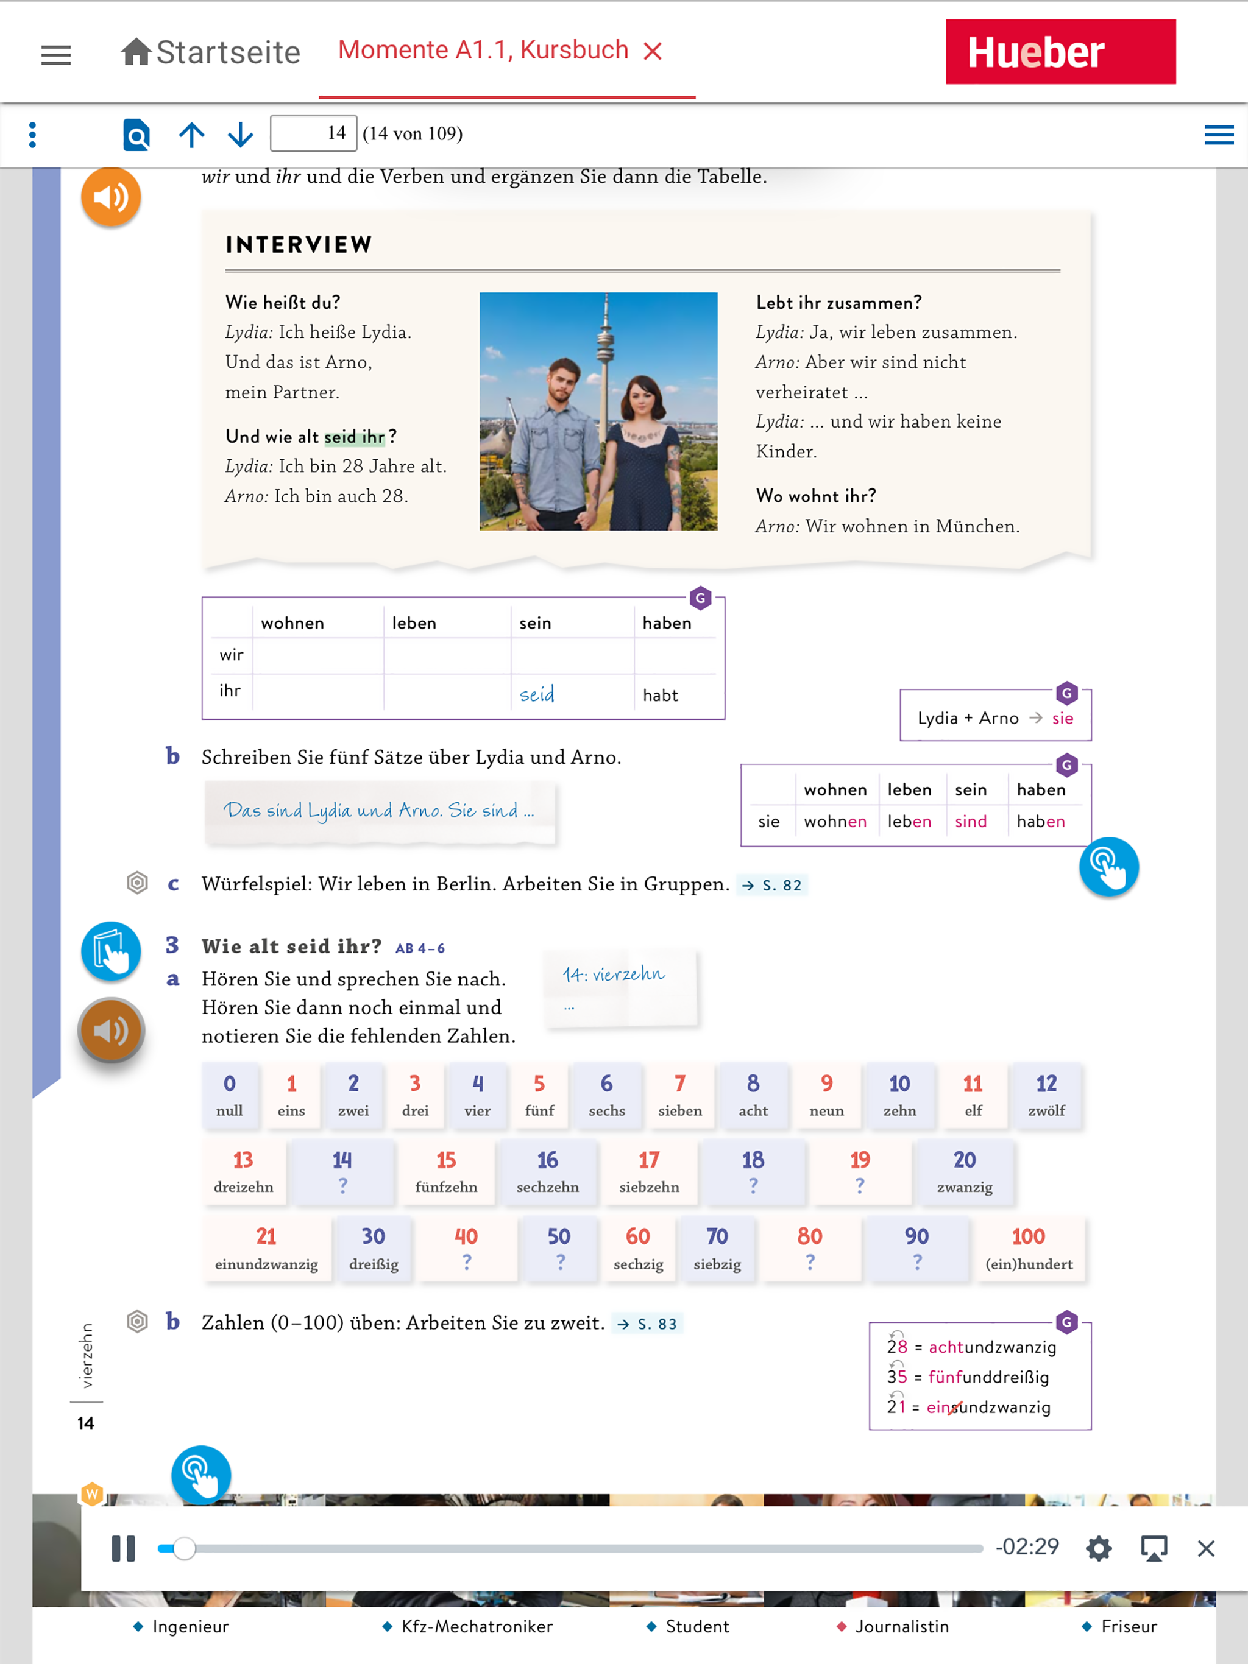Image resolution: width=1248 pixels, height=1664 pixels.
Task: Click the orange W badge above the player
Action: point(92,1493)
